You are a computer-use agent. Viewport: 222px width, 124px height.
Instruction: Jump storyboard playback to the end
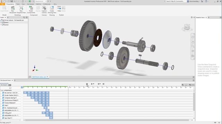click(103, 84)
